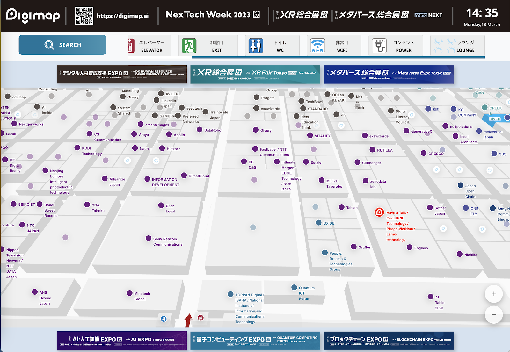Select the WIFI facility icon

coord(334,46)
